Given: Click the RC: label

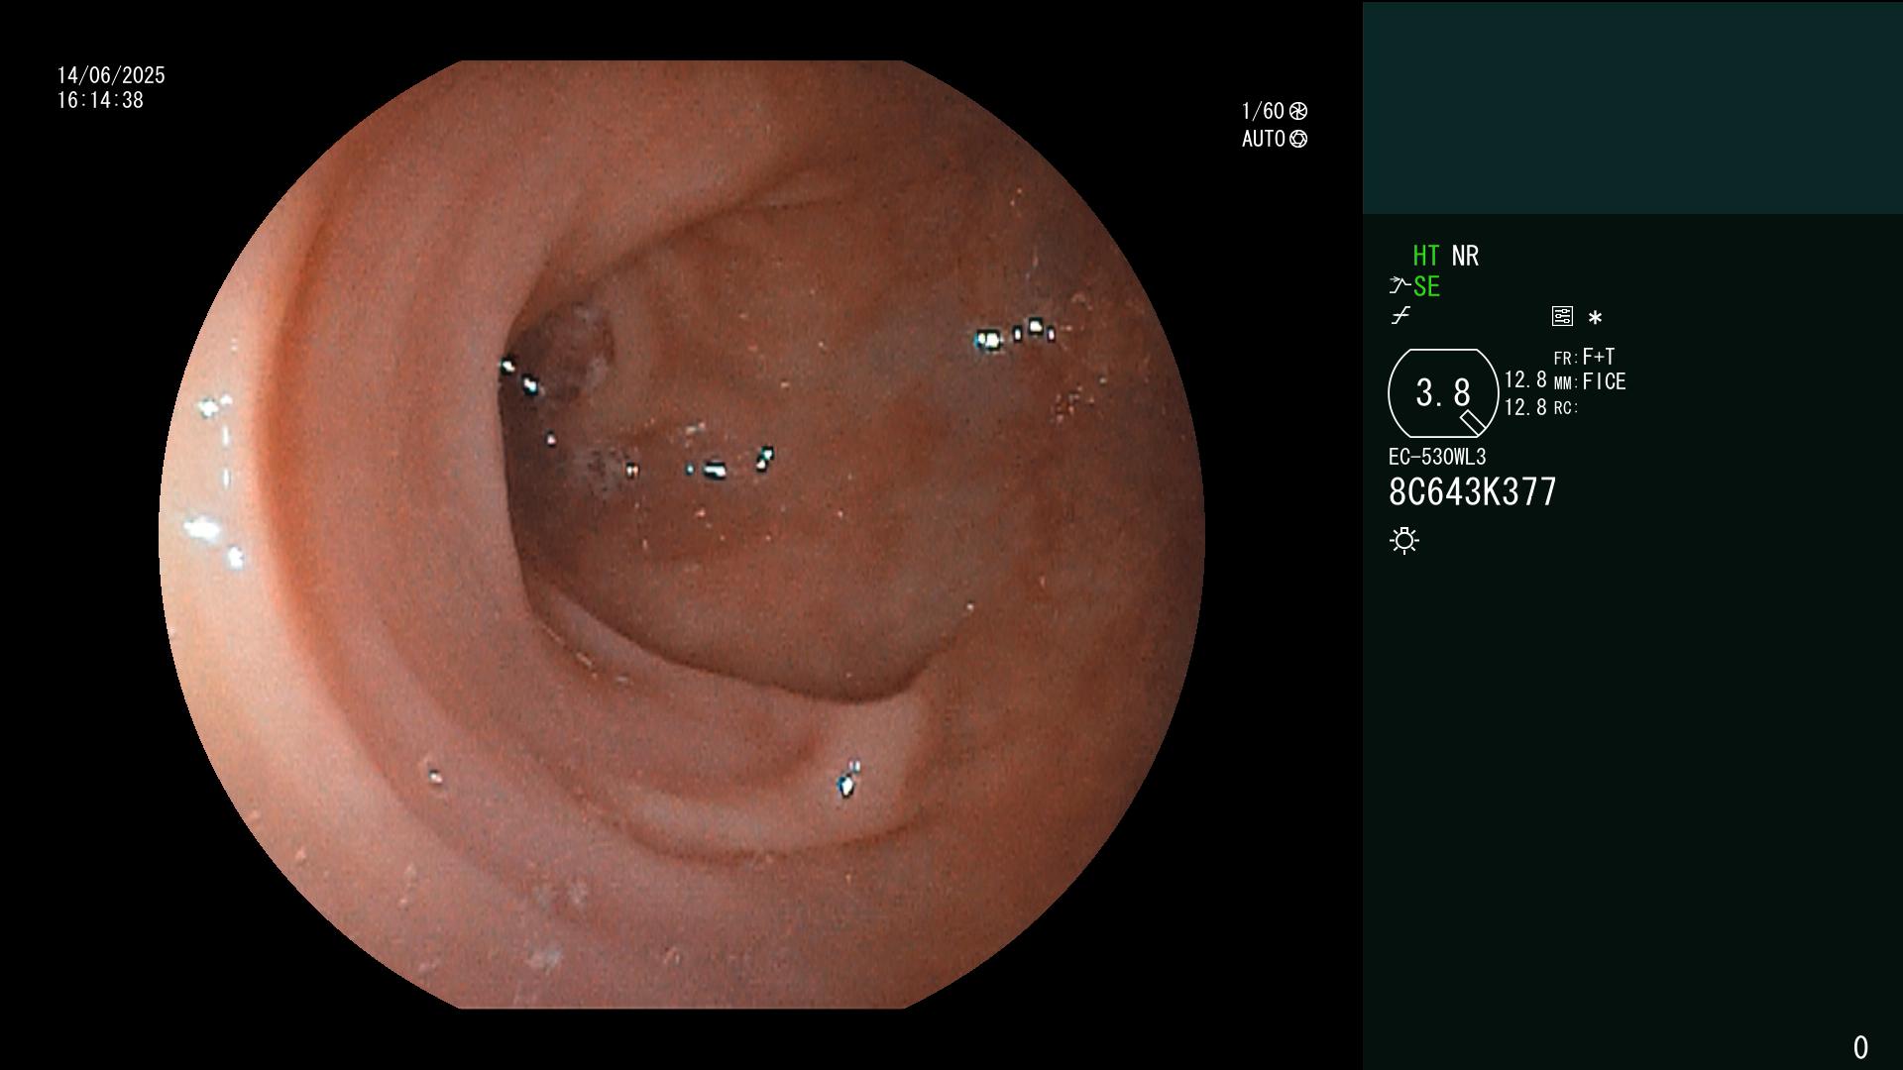Looking at the screenshot, I should click(1566, 408).
